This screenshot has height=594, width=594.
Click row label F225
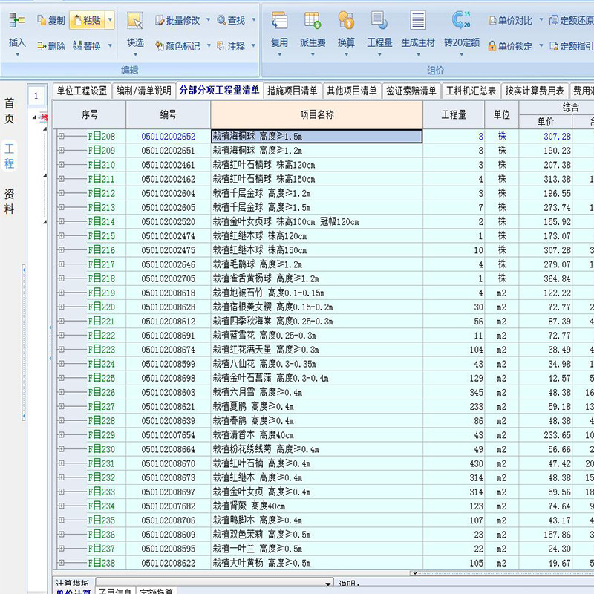[101, 378]
